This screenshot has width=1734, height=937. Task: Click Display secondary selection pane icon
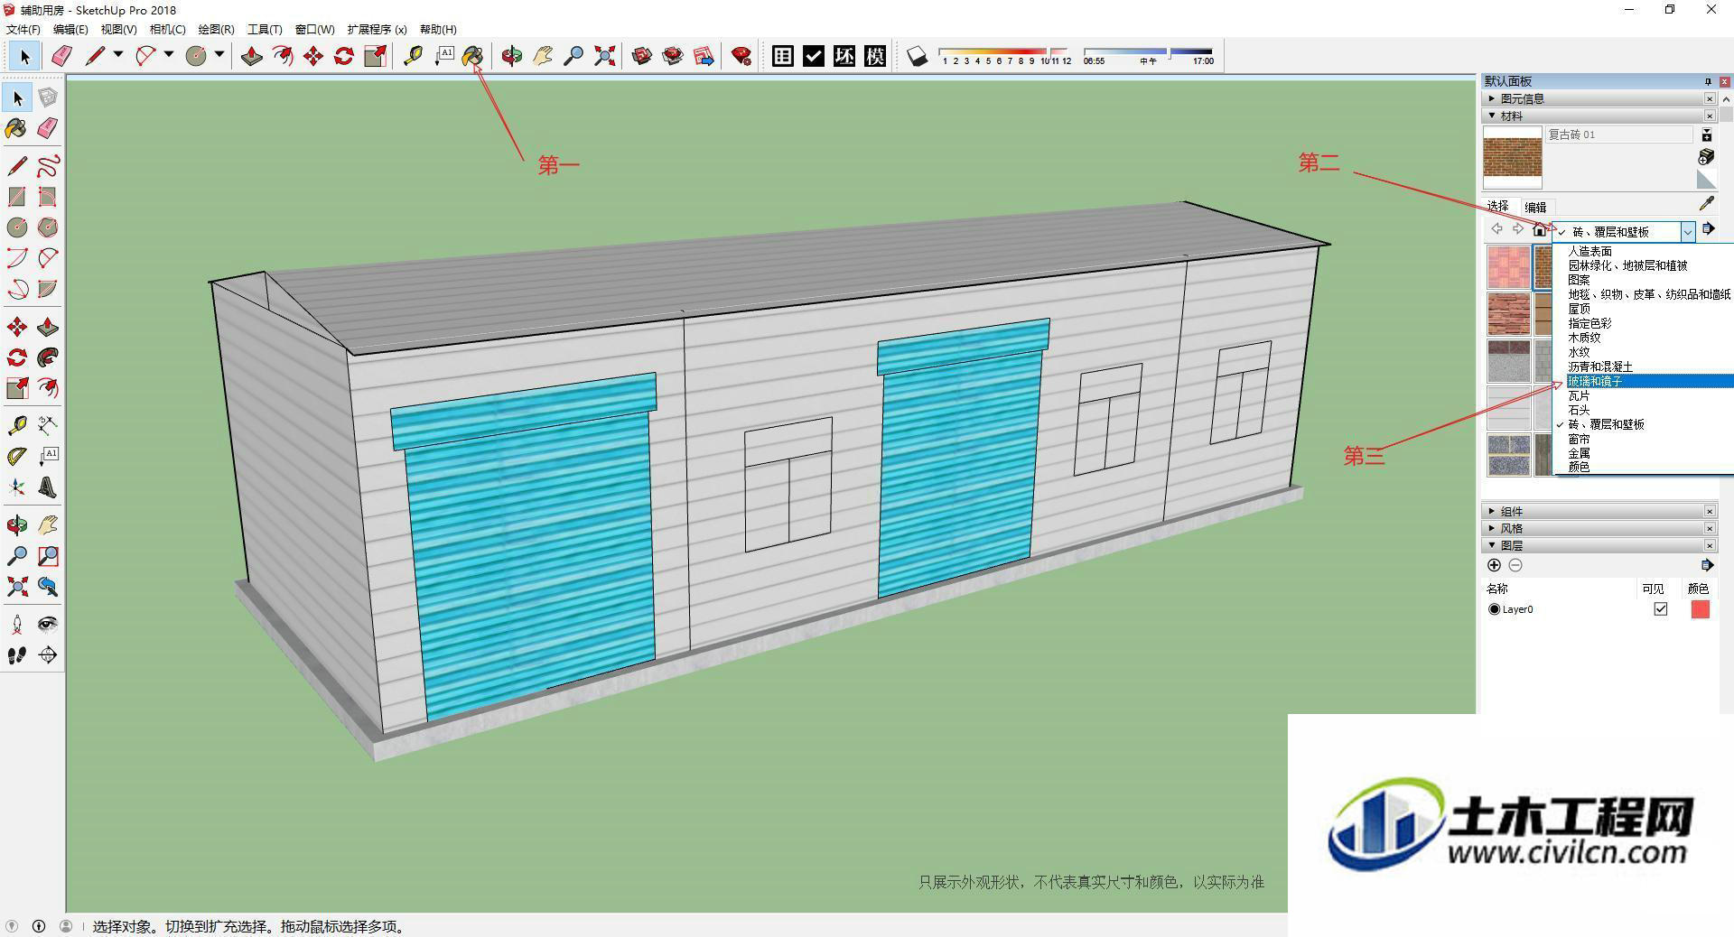(1707, 135)
